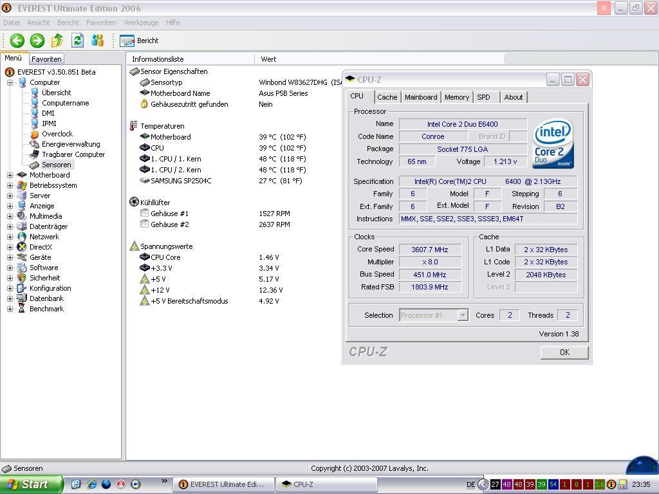Switch to the Favoriten panel tab
659x494 pixels.
(x=46, y=59)
